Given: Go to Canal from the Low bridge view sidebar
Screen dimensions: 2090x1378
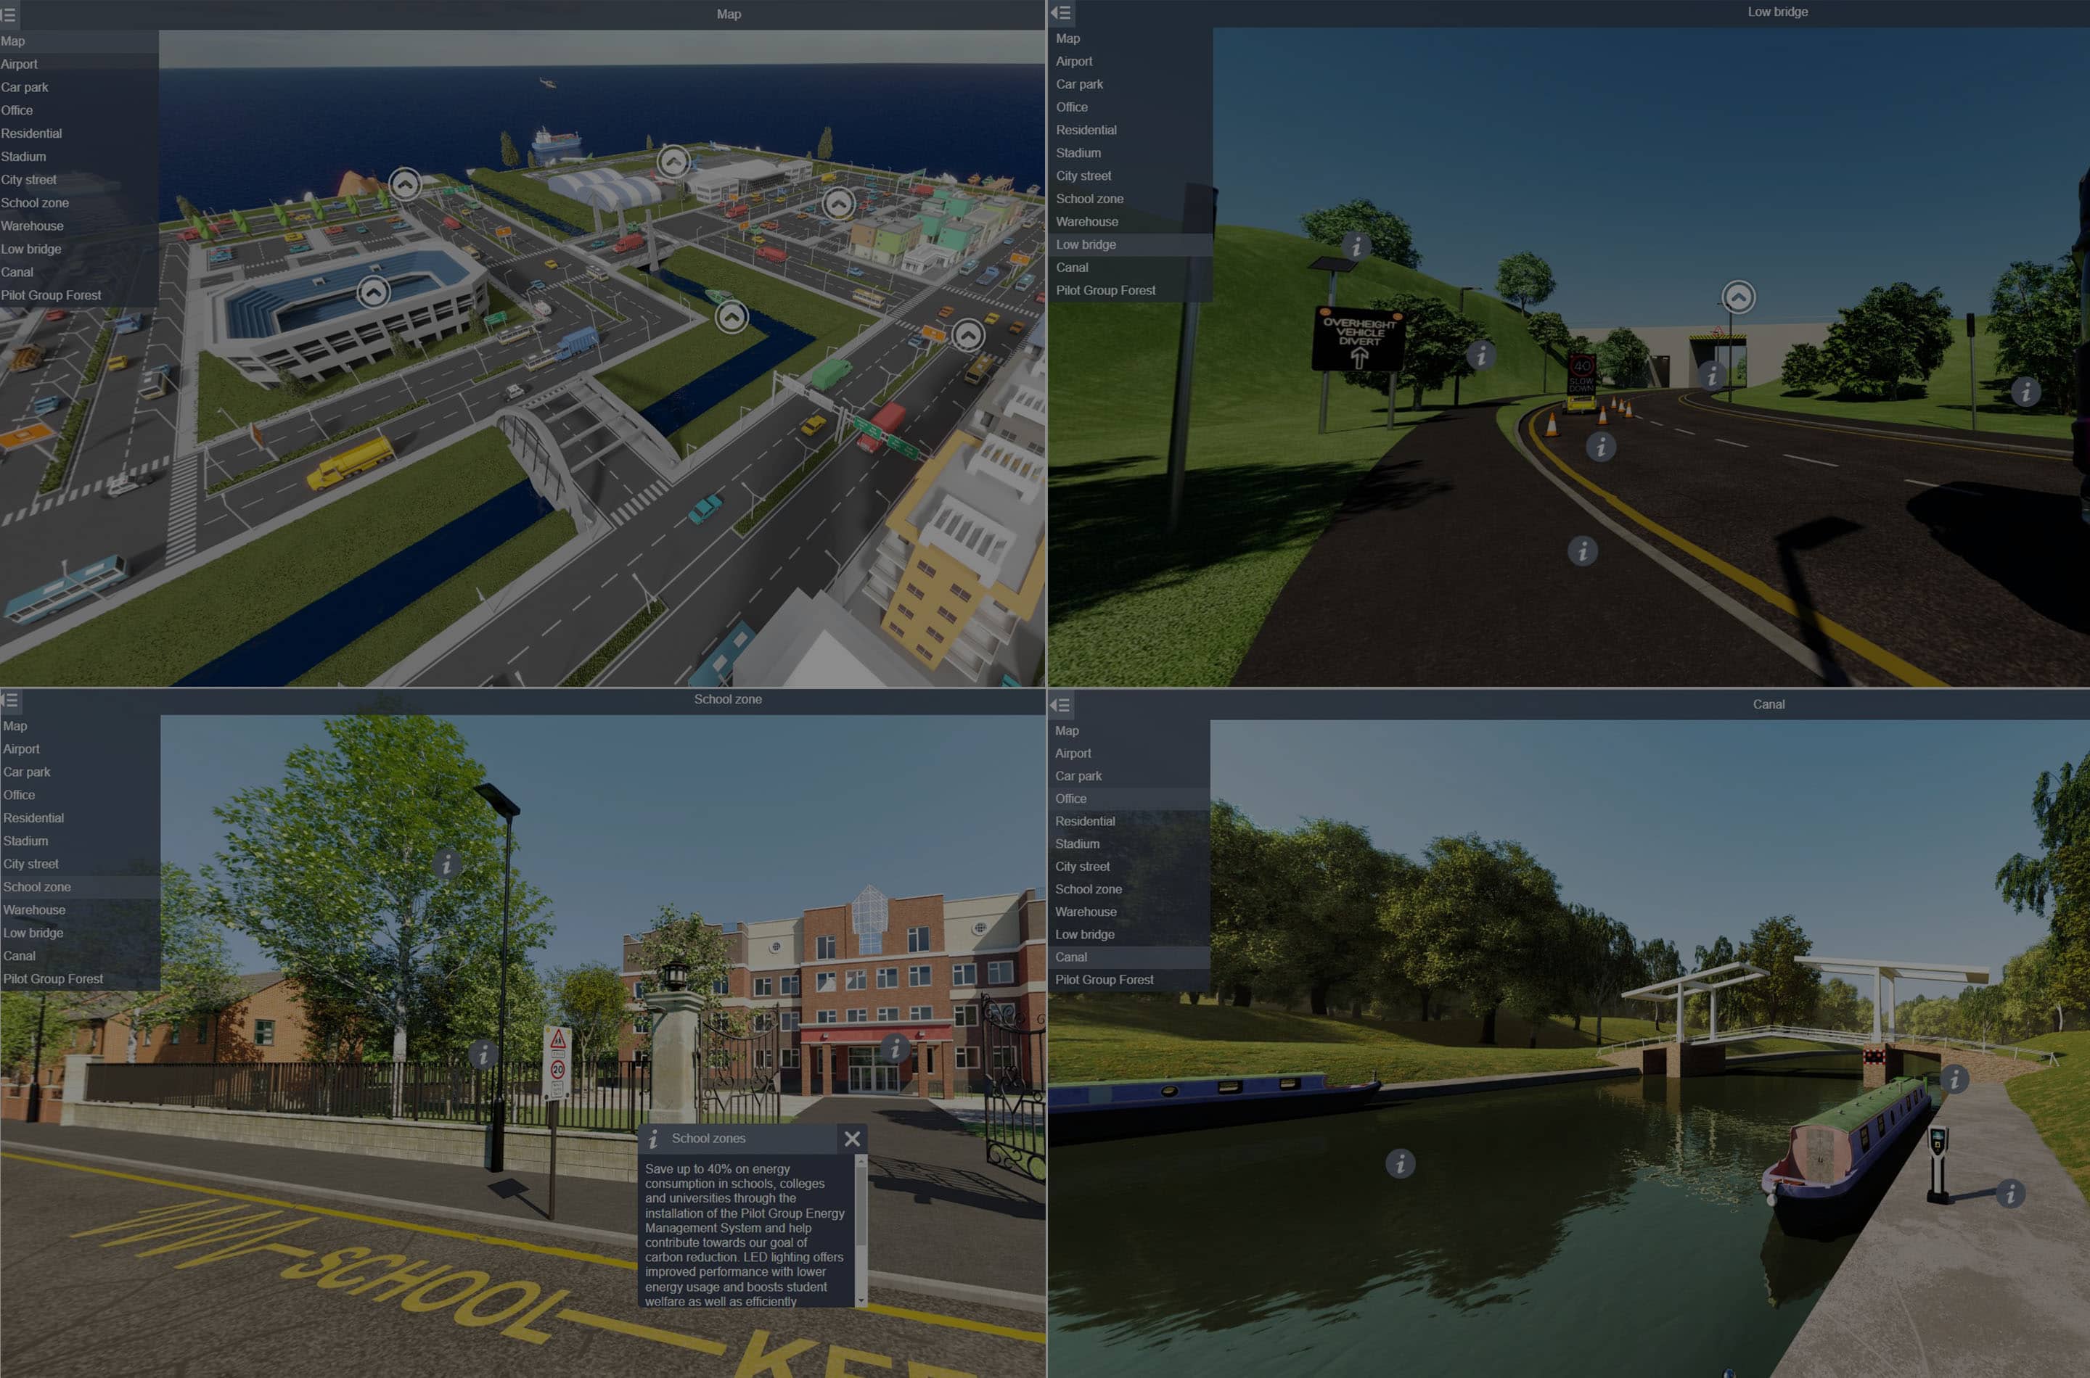Looking at the screenshot, I should pos(1072,267).
